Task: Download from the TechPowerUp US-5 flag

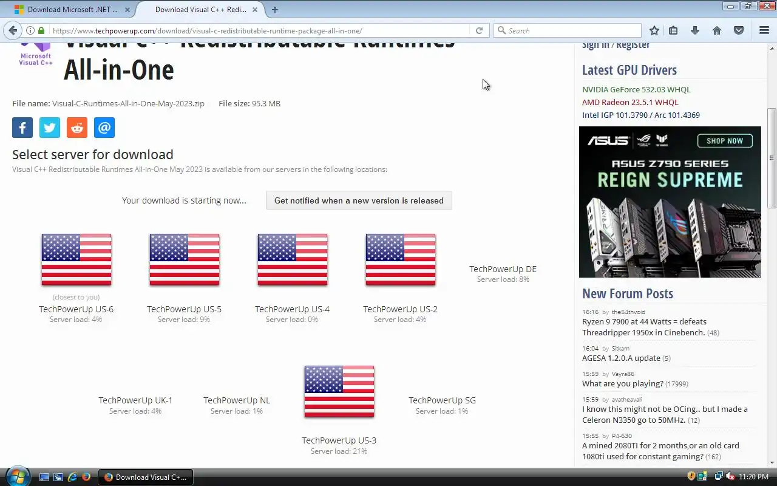Action: [185, 259]
